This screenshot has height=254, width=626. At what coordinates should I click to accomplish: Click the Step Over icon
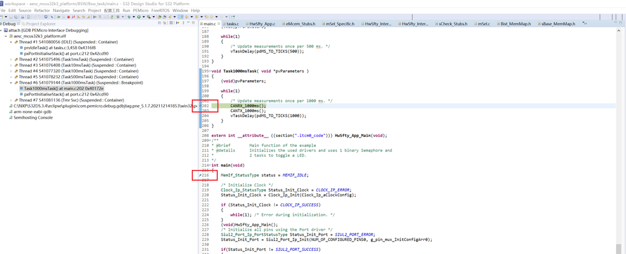pos(83,17)
